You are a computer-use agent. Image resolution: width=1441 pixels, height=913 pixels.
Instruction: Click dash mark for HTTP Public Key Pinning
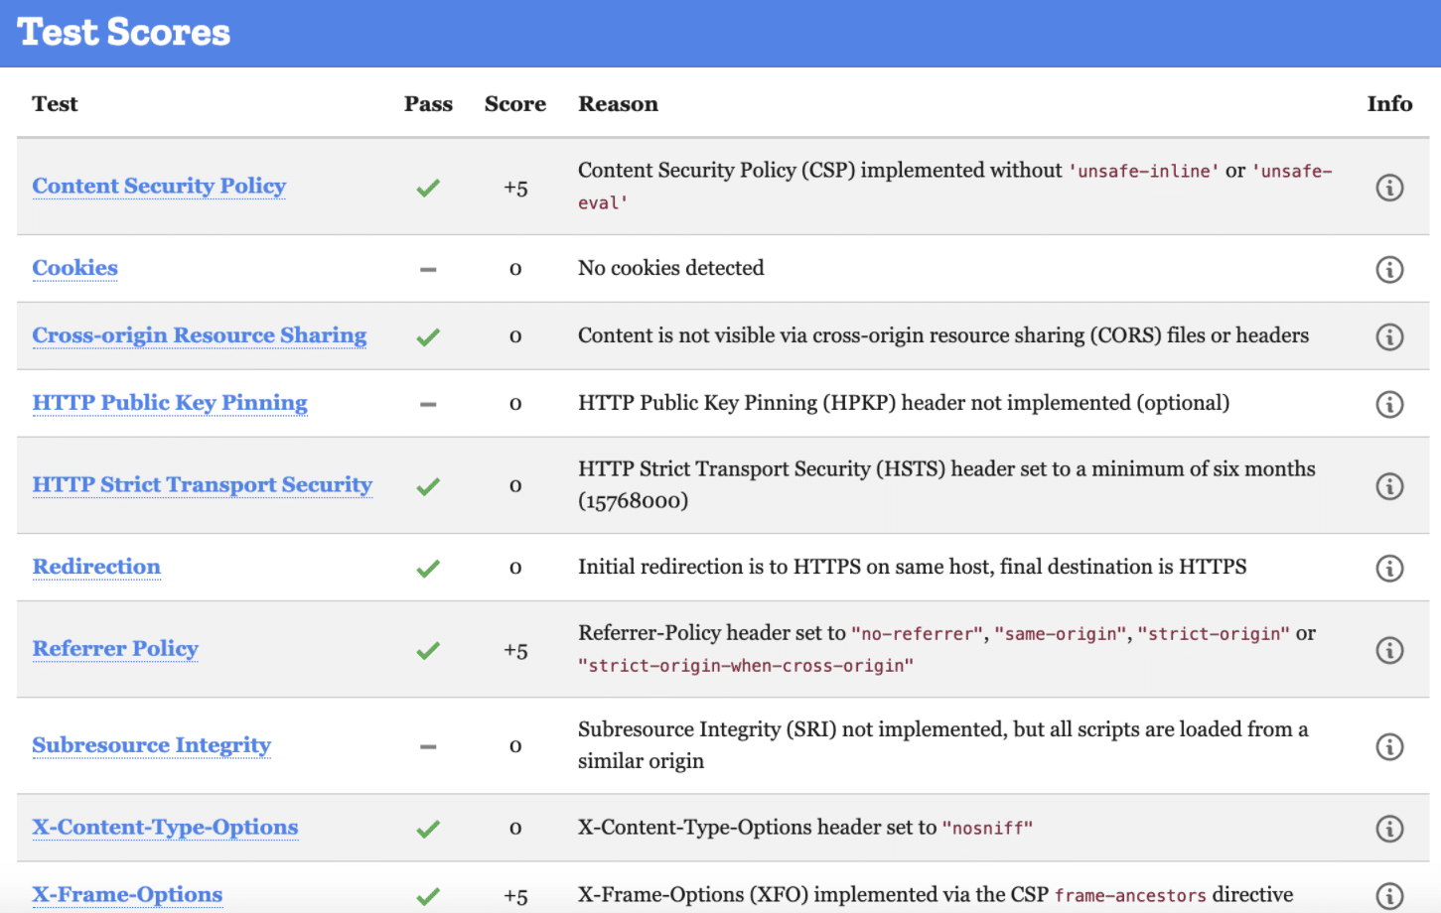tap(428, 404)
